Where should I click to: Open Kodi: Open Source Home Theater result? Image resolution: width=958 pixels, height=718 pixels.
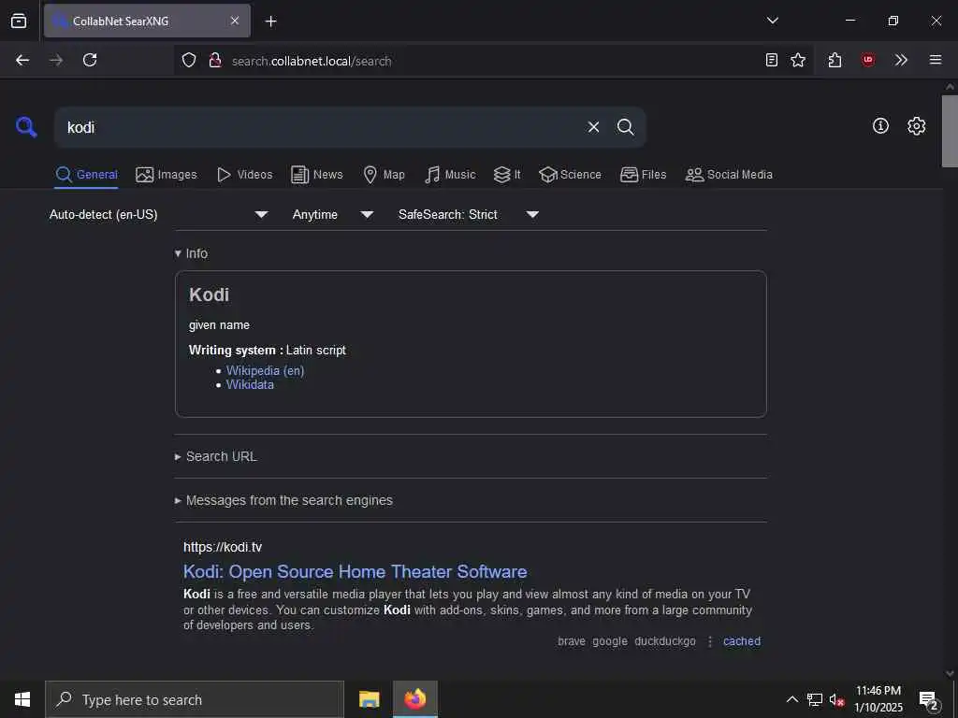pyautogui.click(x=355, y=571)
